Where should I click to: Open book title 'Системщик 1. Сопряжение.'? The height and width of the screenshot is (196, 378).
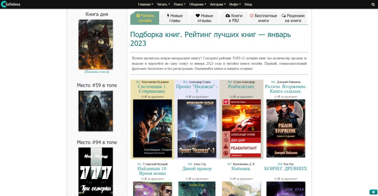click(152, 89)
